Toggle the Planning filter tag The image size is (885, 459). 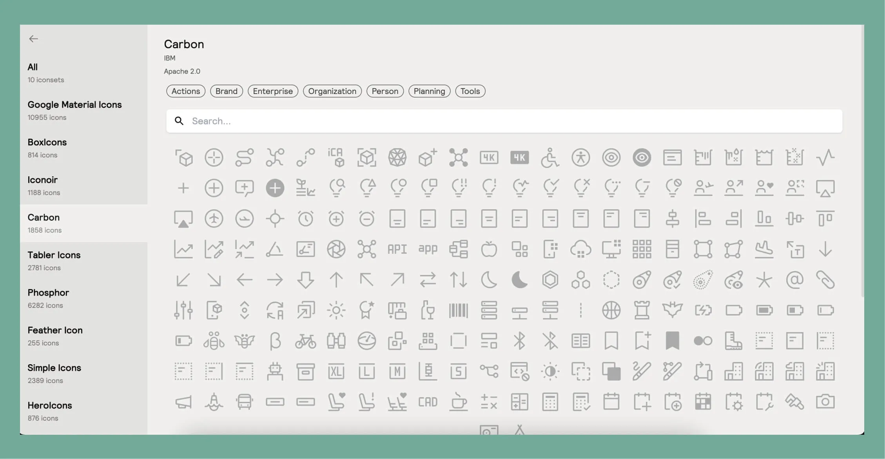point(429,91)
